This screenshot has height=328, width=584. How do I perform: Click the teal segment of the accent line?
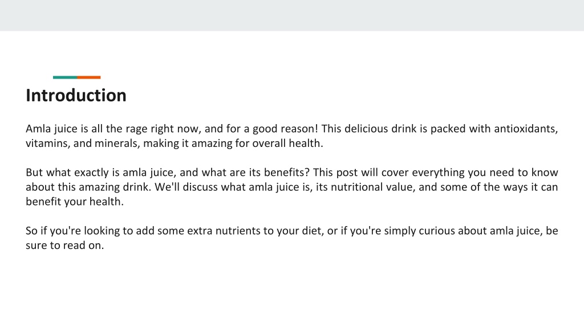point(65,77)
